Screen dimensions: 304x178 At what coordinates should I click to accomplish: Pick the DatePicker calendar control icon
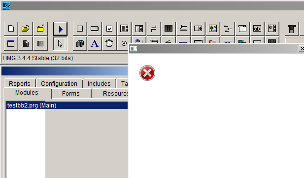(242, 29)
